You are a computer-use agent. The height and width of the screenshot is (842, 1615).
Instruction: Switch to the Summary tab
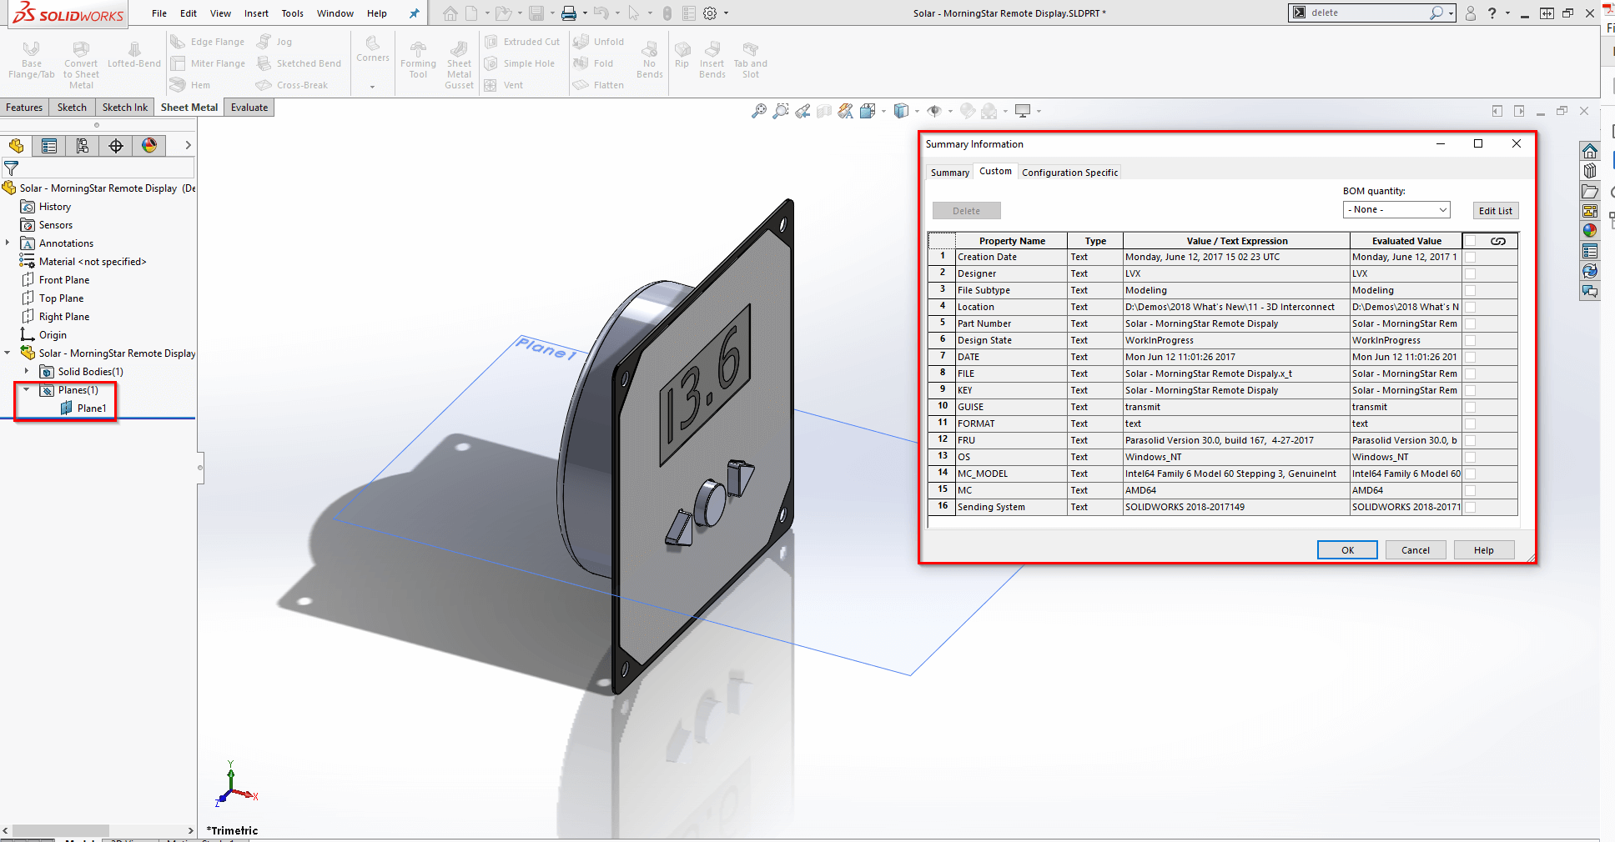(x=950, y=173)
